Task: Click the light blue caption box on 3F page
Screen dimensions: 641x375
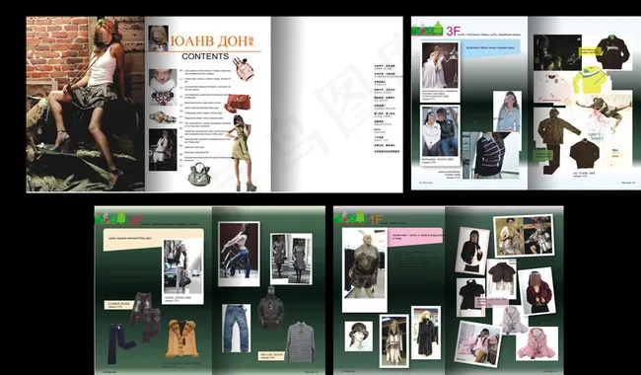Action: point(492,47)
